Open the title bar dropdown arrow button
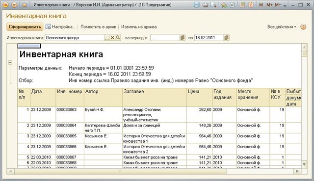The height and width of the screenshot is (181, 314). coord(14,4)
